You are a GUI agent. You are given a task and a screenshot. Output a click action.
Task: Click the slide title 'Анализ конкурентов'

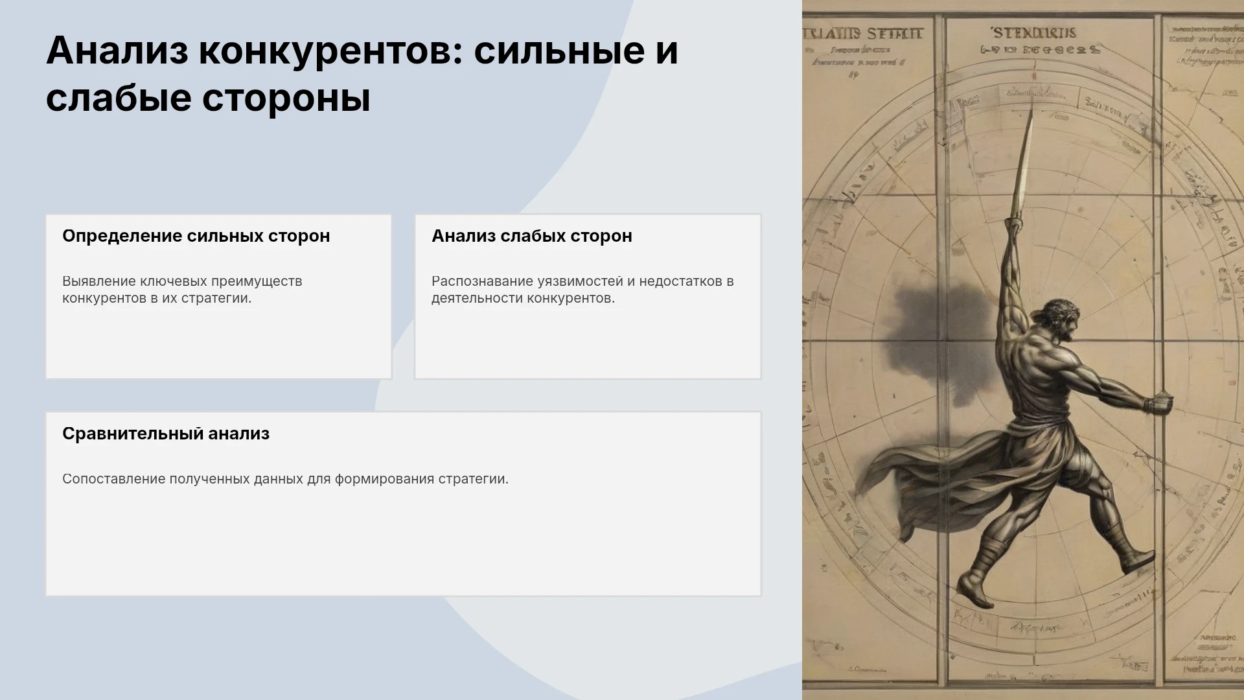pyautogui.click(x=253, y=51)
